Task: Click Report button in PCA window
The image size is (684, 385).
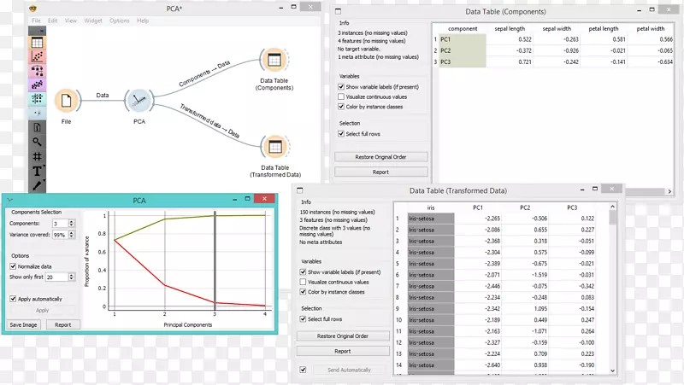Action: pos(62,325)
